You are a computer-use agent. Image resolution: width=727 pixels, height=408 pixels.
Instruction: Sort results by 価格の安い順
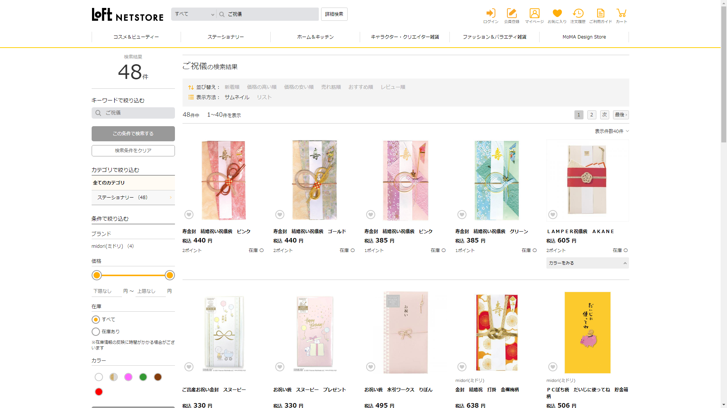click(x=299, y=87)
